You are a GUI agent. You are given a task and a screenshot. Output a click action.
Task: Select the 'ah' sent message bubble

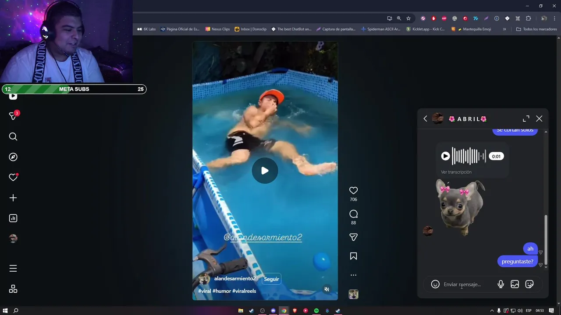pos(530,248)
